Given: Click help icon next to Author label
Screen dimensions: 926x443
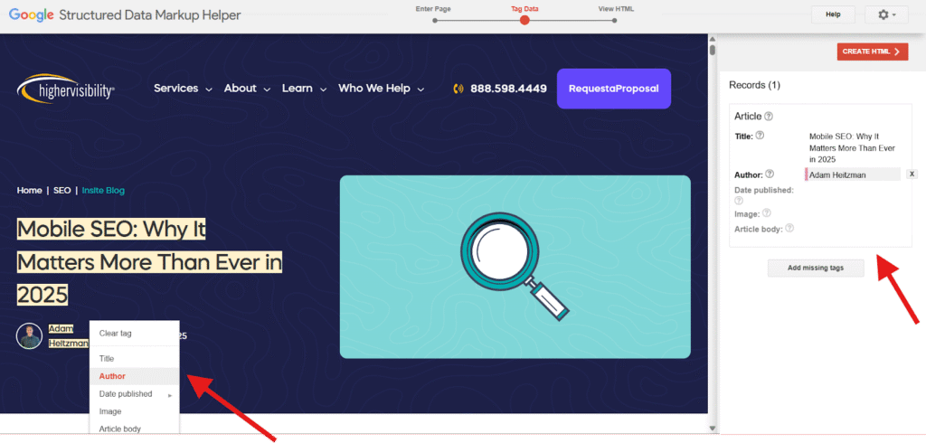Looking at the screenshot, I should 770,174.
